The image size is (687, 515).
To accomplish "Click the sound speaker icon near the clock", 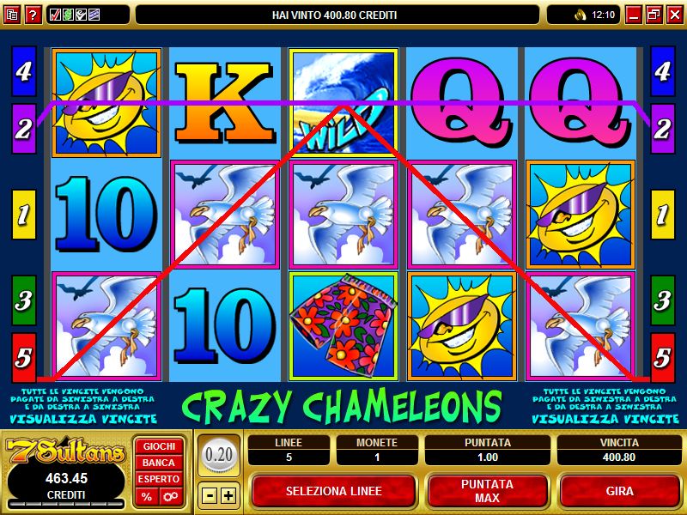I will [581, 15].
